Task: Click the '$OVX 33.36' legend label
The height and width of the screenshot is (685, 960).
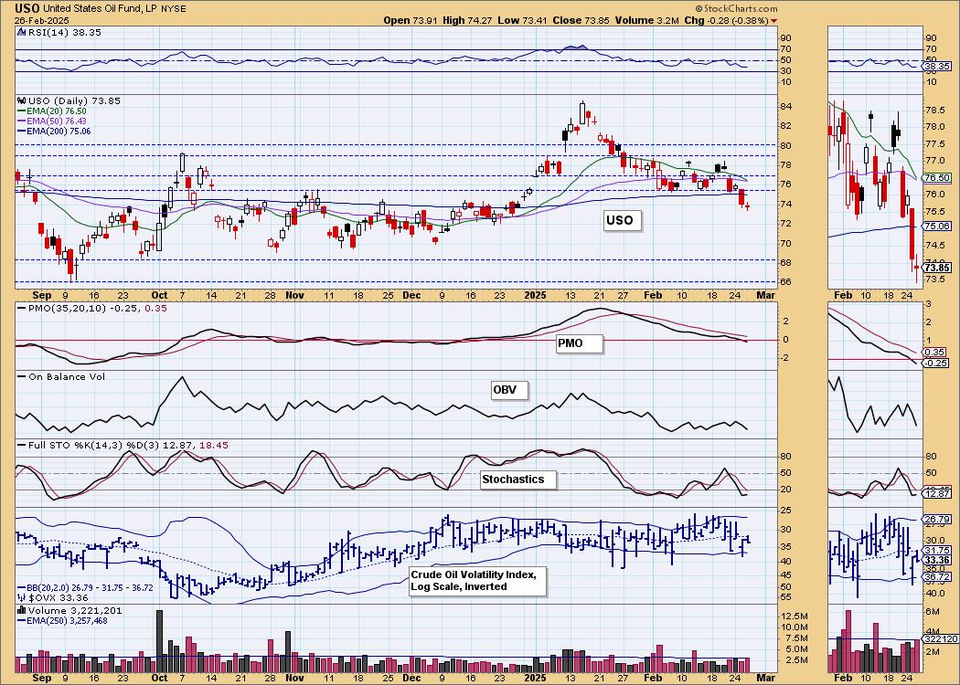Action: tap(58, 597)
